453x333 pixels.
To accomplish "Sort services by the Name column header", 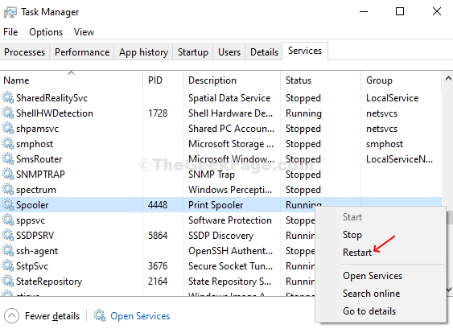I will click(x=72, y=80).
